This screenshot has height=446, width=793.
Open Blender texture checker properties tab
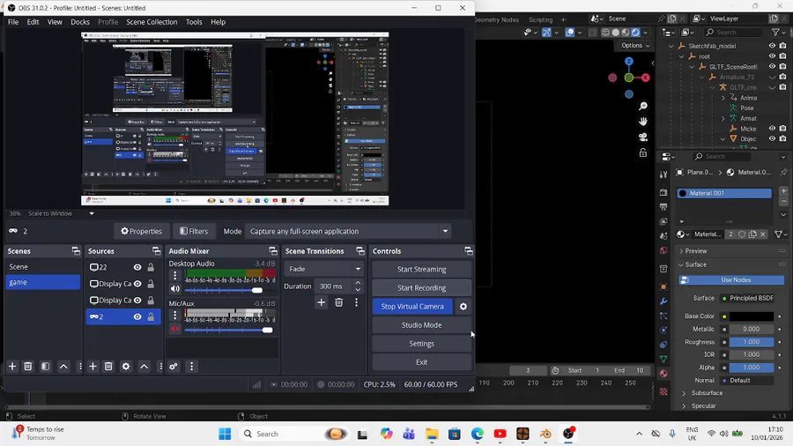click(663, 391)
